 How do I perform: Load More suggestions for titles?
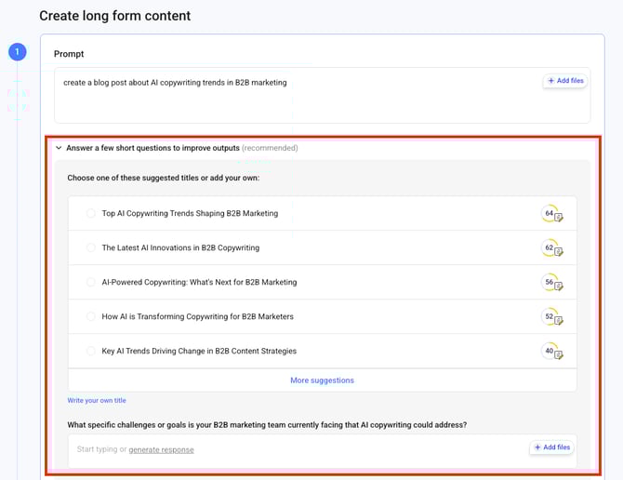[322, 380]
